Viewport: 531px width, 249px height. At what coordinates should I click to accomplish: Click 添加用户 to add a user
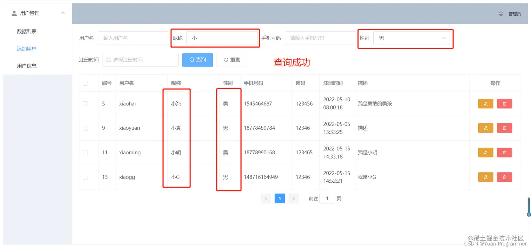(26, 48)
